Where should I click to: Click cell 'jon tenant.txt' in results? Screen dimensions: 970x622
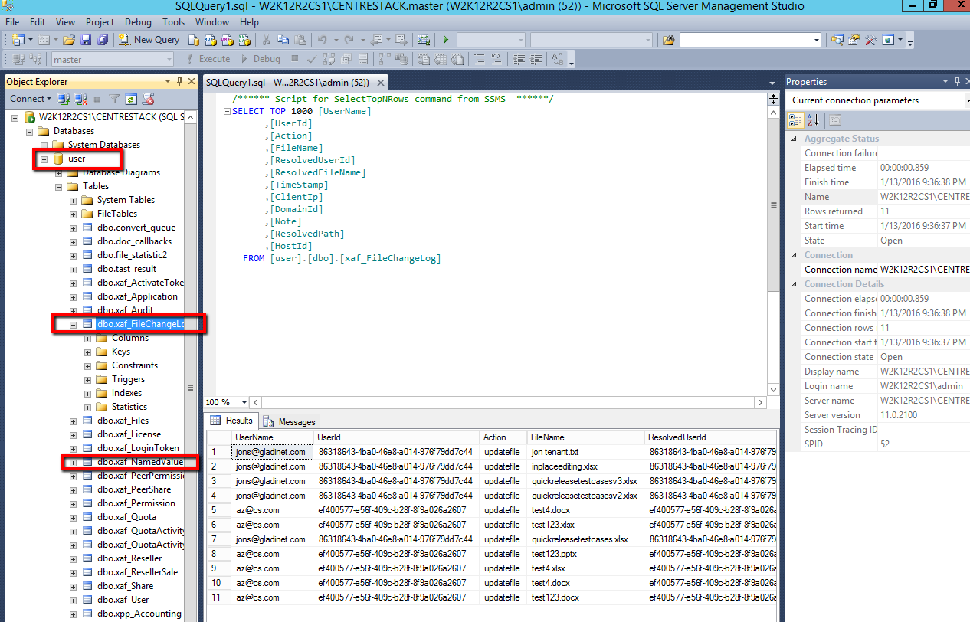(x=585, y=452)
